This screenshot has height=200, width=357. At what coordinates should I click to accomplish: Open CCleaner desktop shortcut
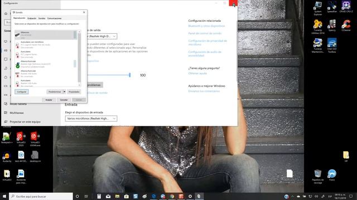point(346,26)
